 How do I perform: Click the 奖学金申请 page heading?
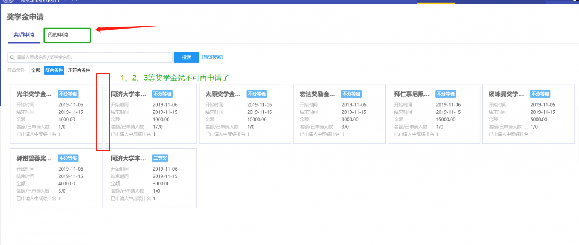pos(25,17)
